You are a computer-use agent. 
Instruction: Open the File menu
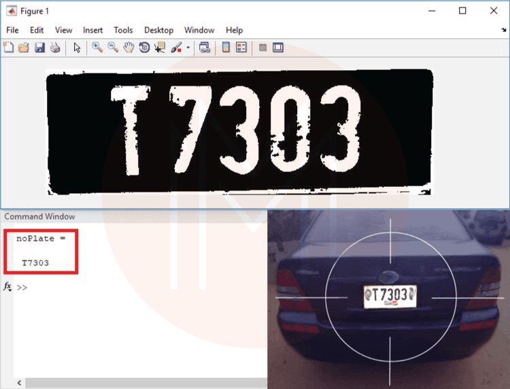point(12,30)
